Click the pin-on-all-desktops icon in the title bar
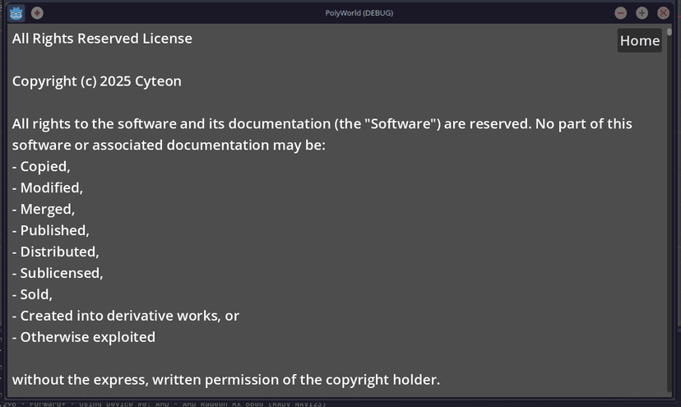The width and height of the screenshot is (681, 407). 37,12
